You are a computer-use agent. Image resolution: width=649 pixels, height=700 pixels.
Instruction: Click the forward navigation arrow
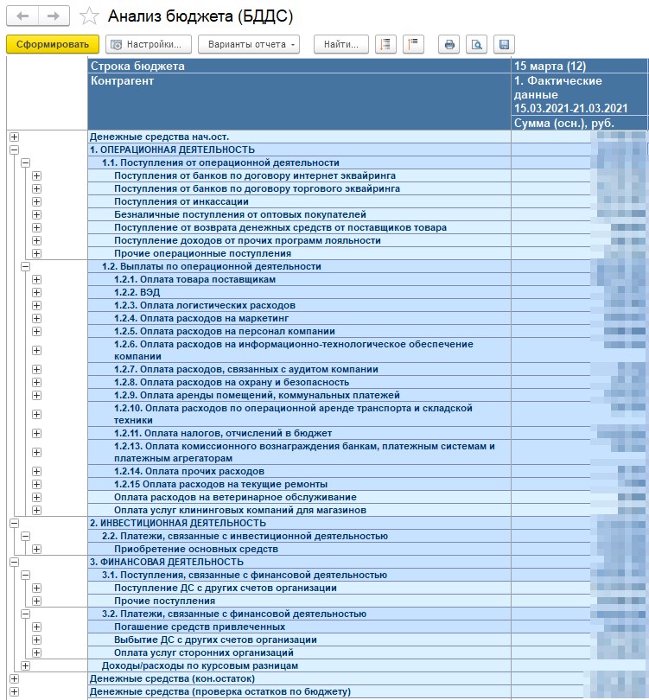(54, 16)
